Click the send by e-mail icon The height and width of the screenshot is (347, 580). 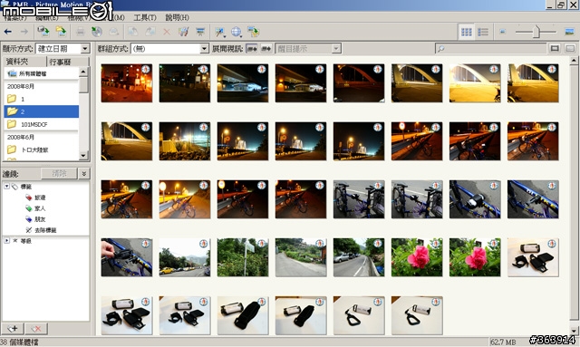[114, 32]
